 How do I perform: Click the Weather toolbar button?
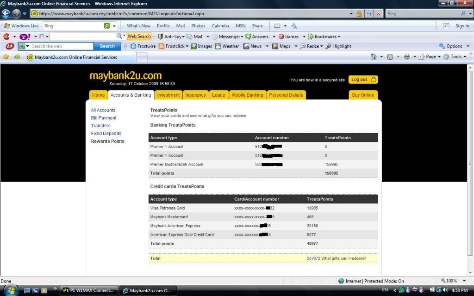click(x=227, y=46)
